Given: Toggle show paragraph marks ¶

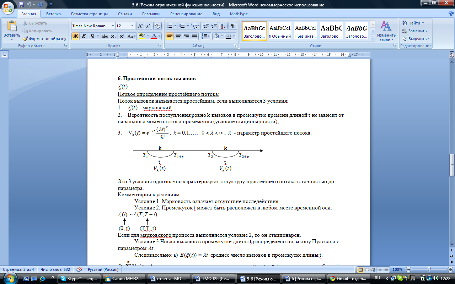Looking at the screenshot, I should click(x=233, y=26).
